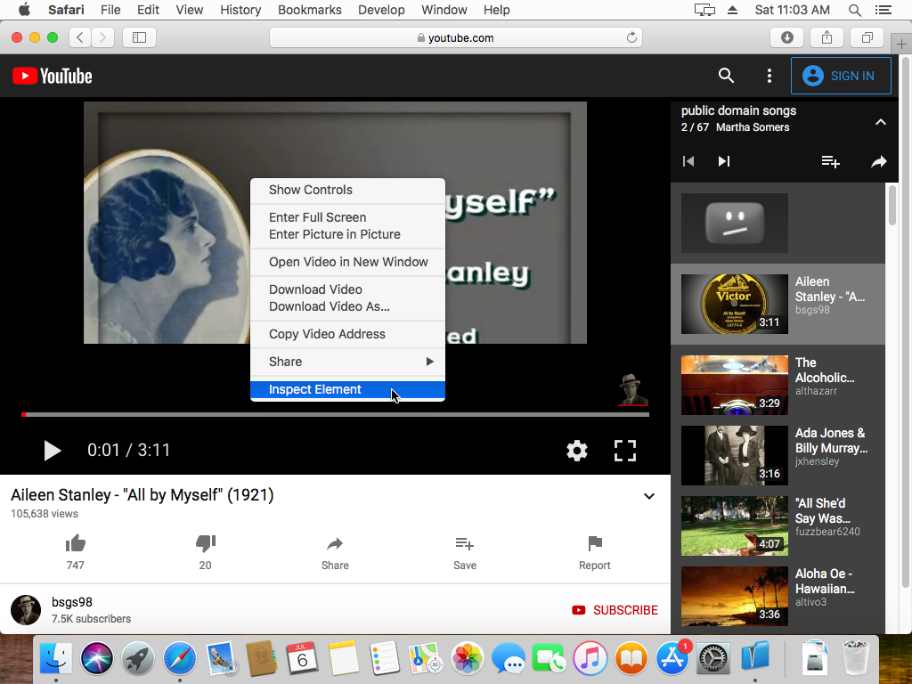Play the video with the play button

coord(53,451)
